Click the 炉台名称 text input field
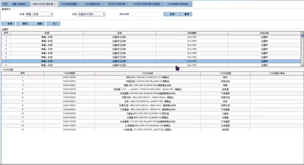304x165 pixels. pyautogui.click(x=144, y=14)
